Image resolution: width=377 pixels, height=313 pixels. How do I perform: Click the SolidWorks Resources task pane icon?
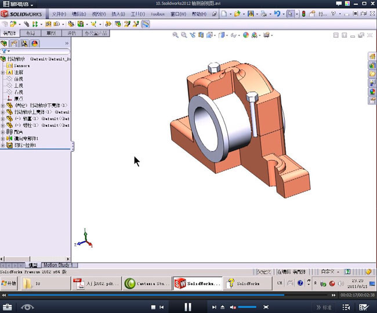tap(372, 56)
